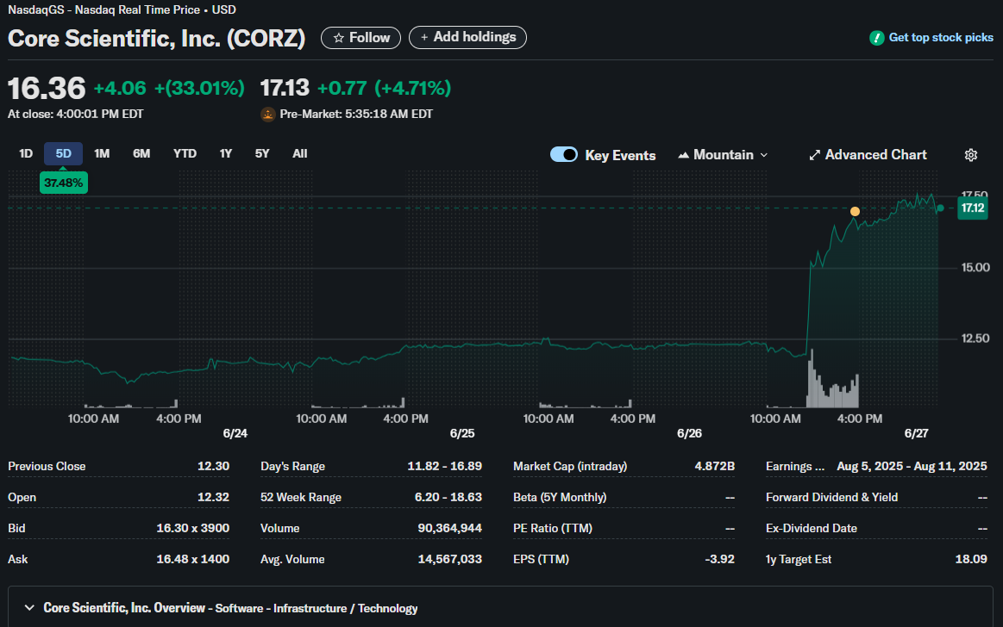Click the +(33.01%) percent change

pos(199,88)
